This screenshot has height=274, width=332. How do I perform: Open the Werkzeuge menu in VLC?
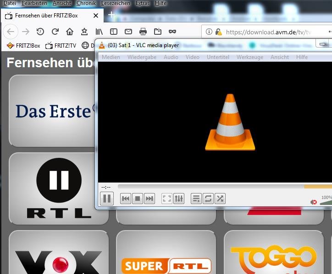250,57
